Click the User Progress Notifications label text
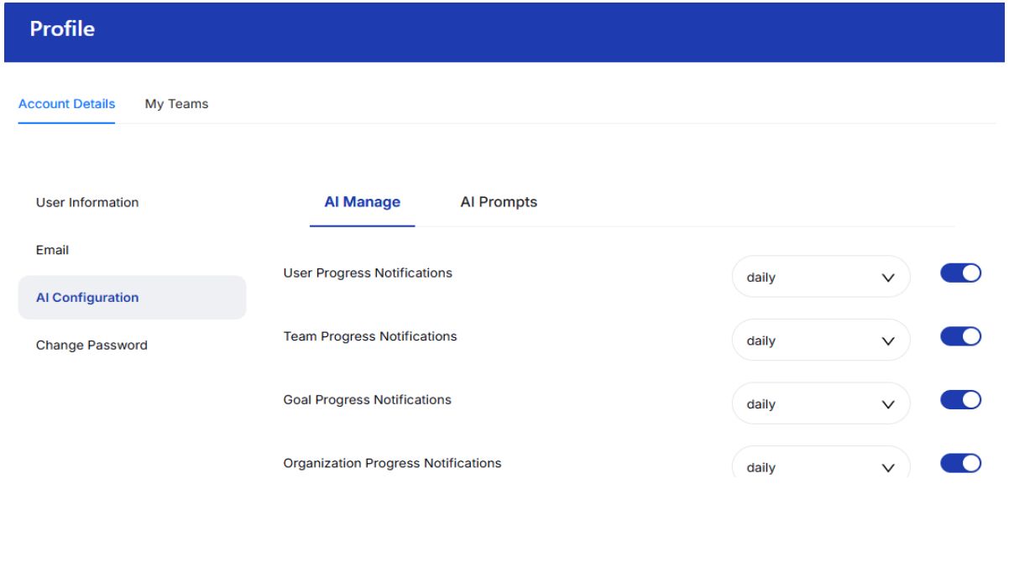Image resolution: width=1009 pixels, height=572 pixels. coord(368,273)
